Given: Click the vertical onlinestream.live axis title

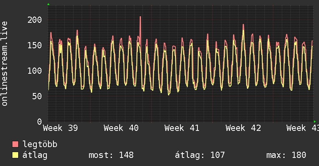Looking at the screenshot, I should pos(5,64).
